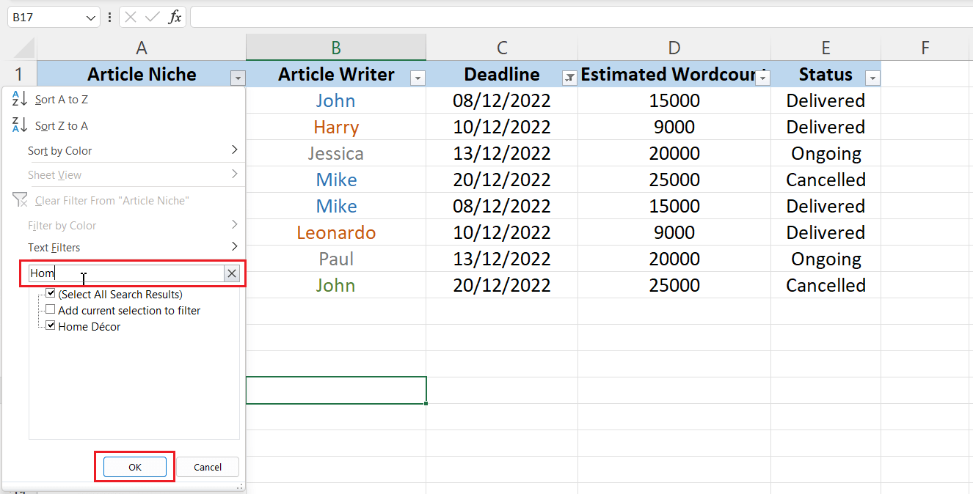Clear the search text using the X icon
The width and height of the screenshot is (973, 494).
click(x=232, y=273)
